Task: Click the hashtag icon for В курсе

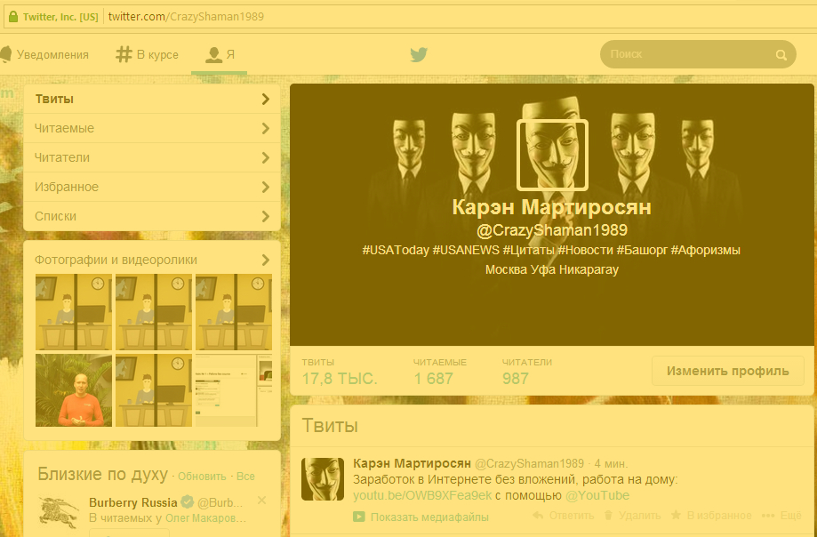Action: pos(124,54)
